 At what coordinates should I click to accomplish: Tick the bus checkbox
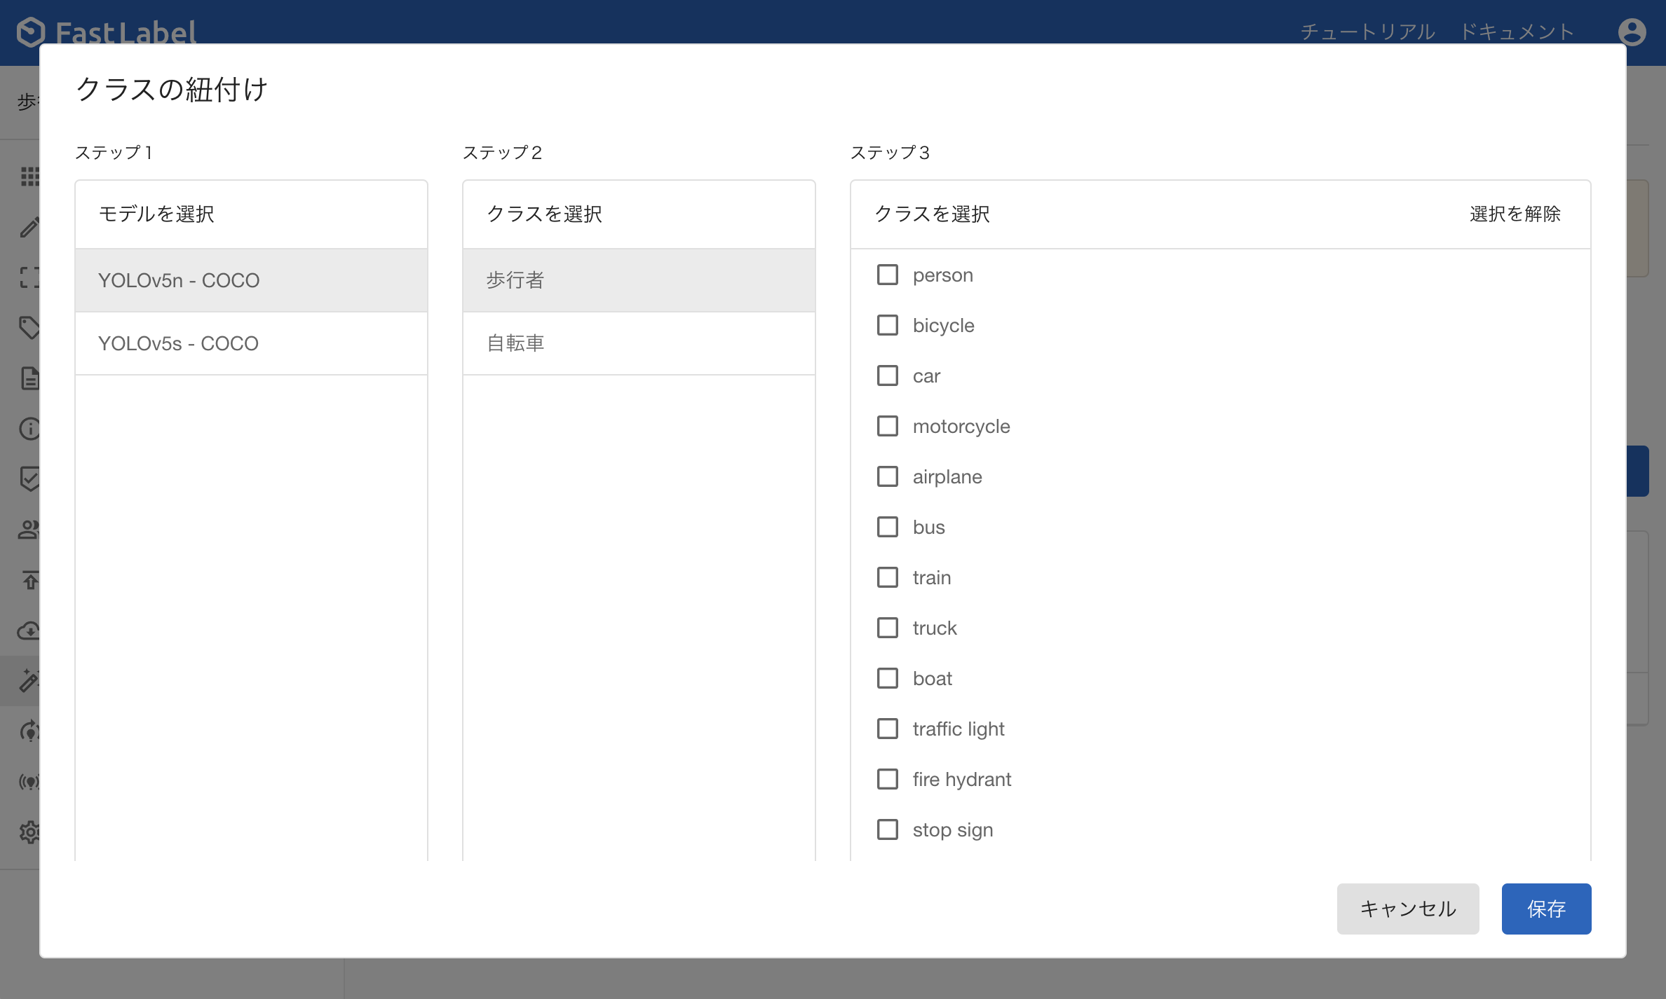click(888, 527)
